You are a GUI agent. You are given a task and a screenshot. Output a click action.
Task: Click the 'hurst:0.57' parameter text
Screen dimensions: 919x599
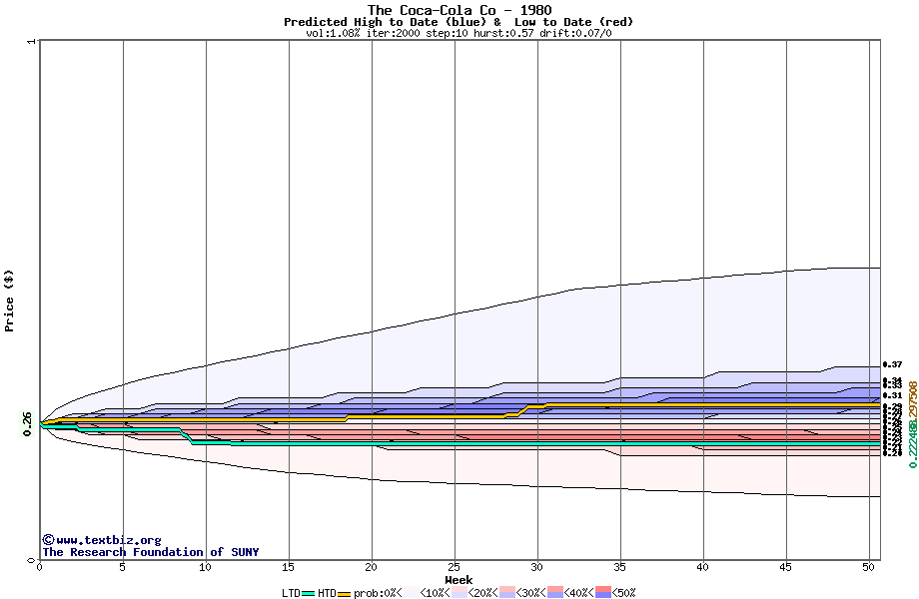[x=504, y=33]
